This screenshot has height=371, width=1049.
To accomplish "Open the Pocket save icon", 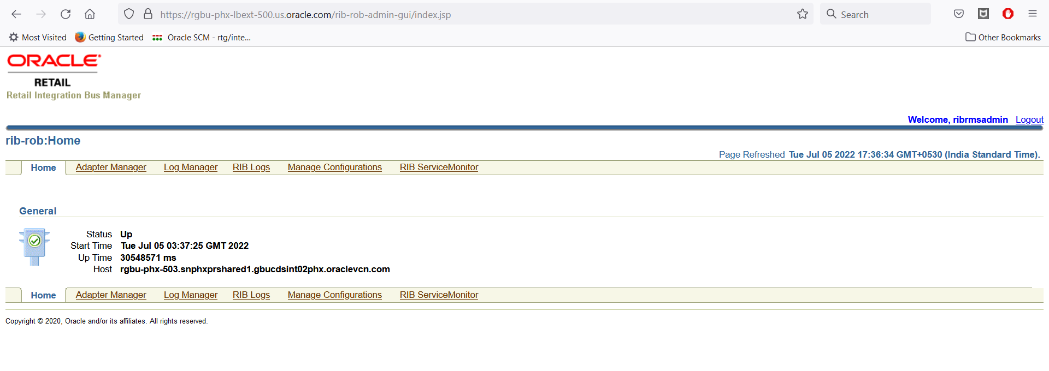I will [959, 14].
